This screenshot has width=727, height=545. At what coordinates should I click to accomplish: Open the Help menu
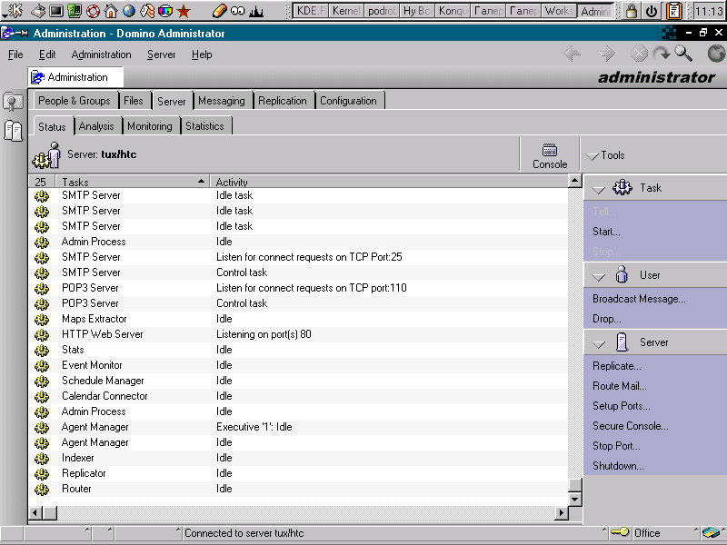(202, 54)
